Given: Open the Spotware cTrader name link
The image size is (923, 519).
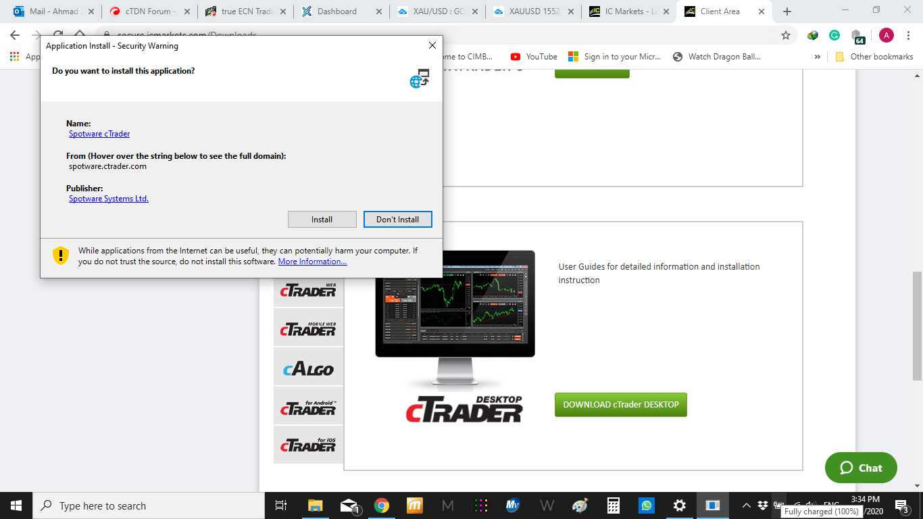Looking at the screenshot, I should tap(99, 134).
